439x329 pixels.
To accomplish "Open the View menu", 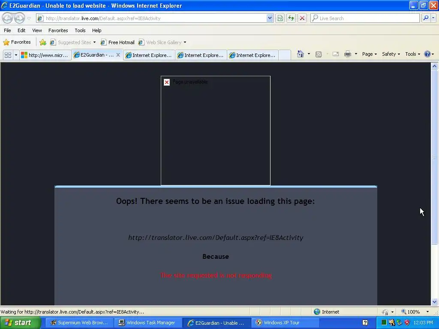I will tap(37, 30).
